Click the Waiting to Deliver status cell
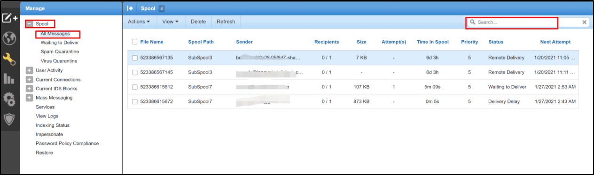Image resolution: width=594 pixels, height=175 pixels. [x=508, y=87]
